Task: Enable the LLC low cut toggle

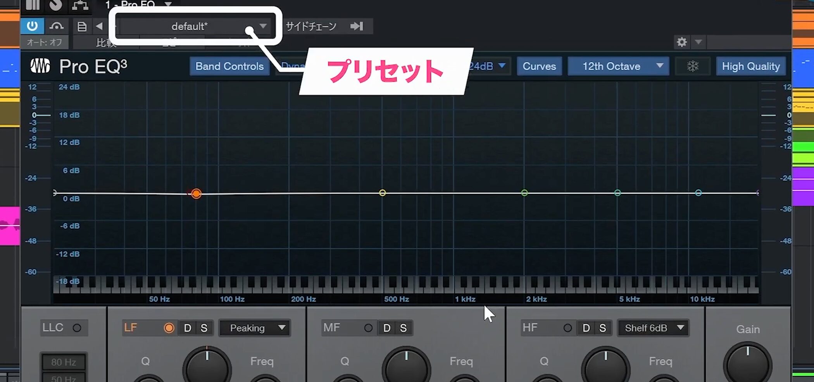Action: (77, 328)
